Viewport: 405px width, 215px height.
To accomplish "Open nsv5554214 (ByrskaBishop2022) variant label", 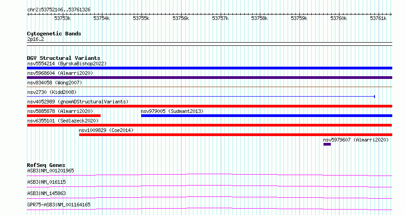I will coord(67,64).
